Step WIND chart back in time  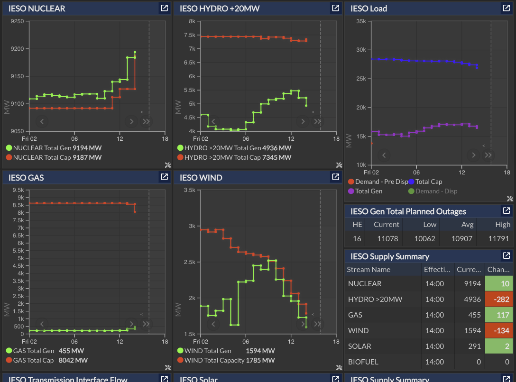[213, 324]
